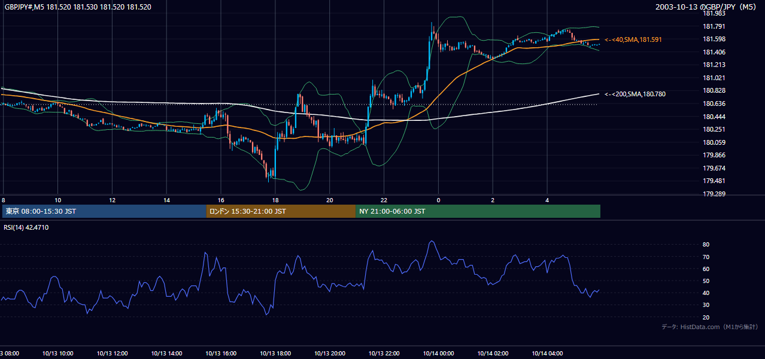Viewport: 765px width, 359px height.
Task: Click the 10/14 04:00 bottom date label
Action: pyautogui.click(x=547, y=353)
